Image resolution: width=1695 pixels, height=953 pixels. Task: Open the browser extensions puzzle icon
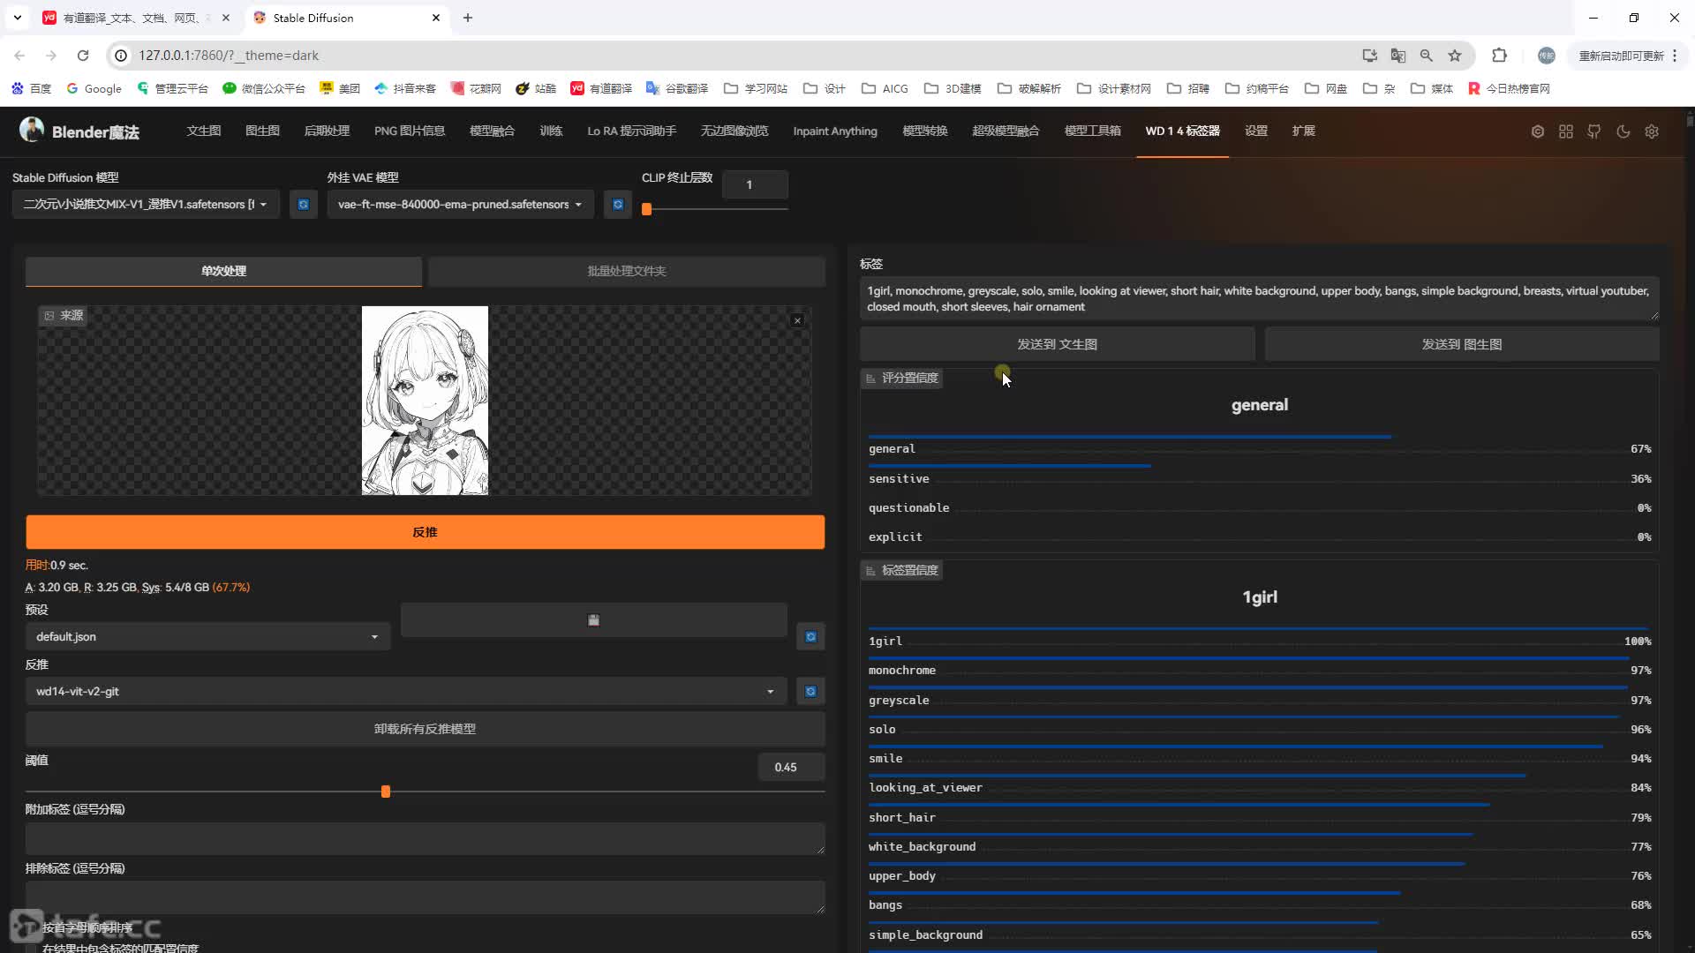(x=1499, y=55)
